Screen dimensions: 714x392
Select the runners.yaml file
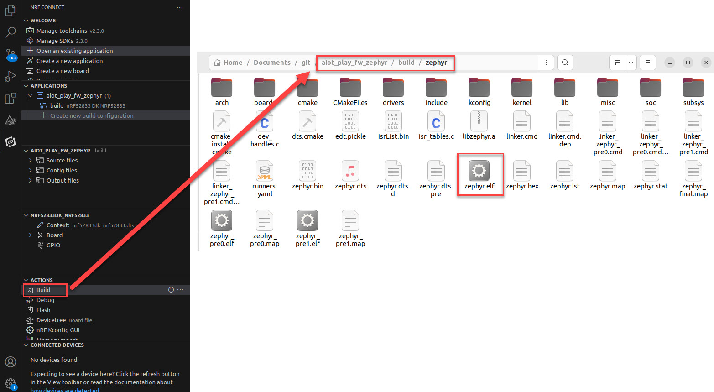265,179
